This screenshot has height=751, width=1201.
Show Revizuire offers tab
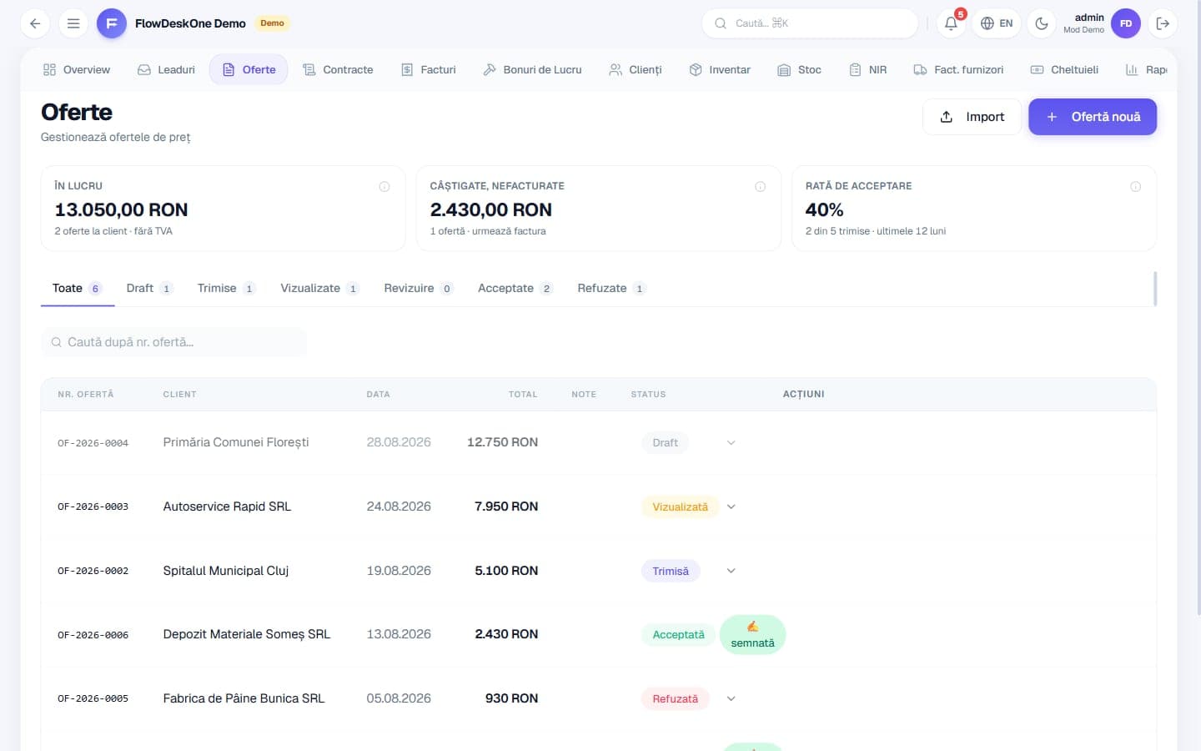click(x=418, y=288)
